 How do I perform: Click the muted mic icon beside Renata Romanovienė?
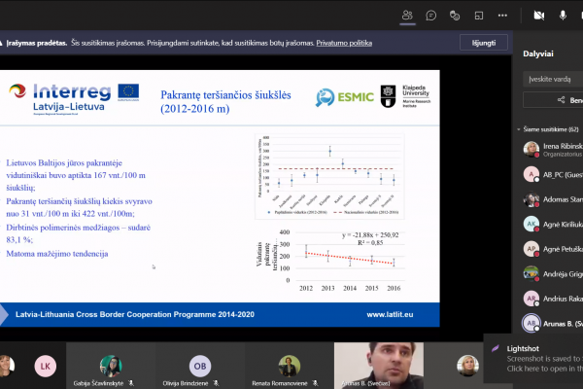coord(315,383)
